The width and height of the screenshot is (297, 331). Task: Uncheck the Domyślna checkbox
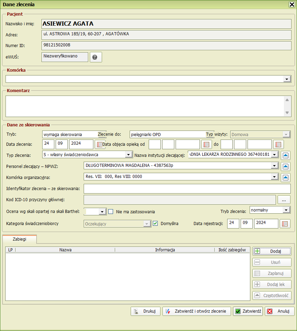point(155,223)
